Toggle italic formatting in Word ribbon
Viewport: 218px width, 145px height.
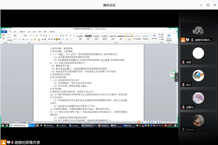tap(17, 39)
